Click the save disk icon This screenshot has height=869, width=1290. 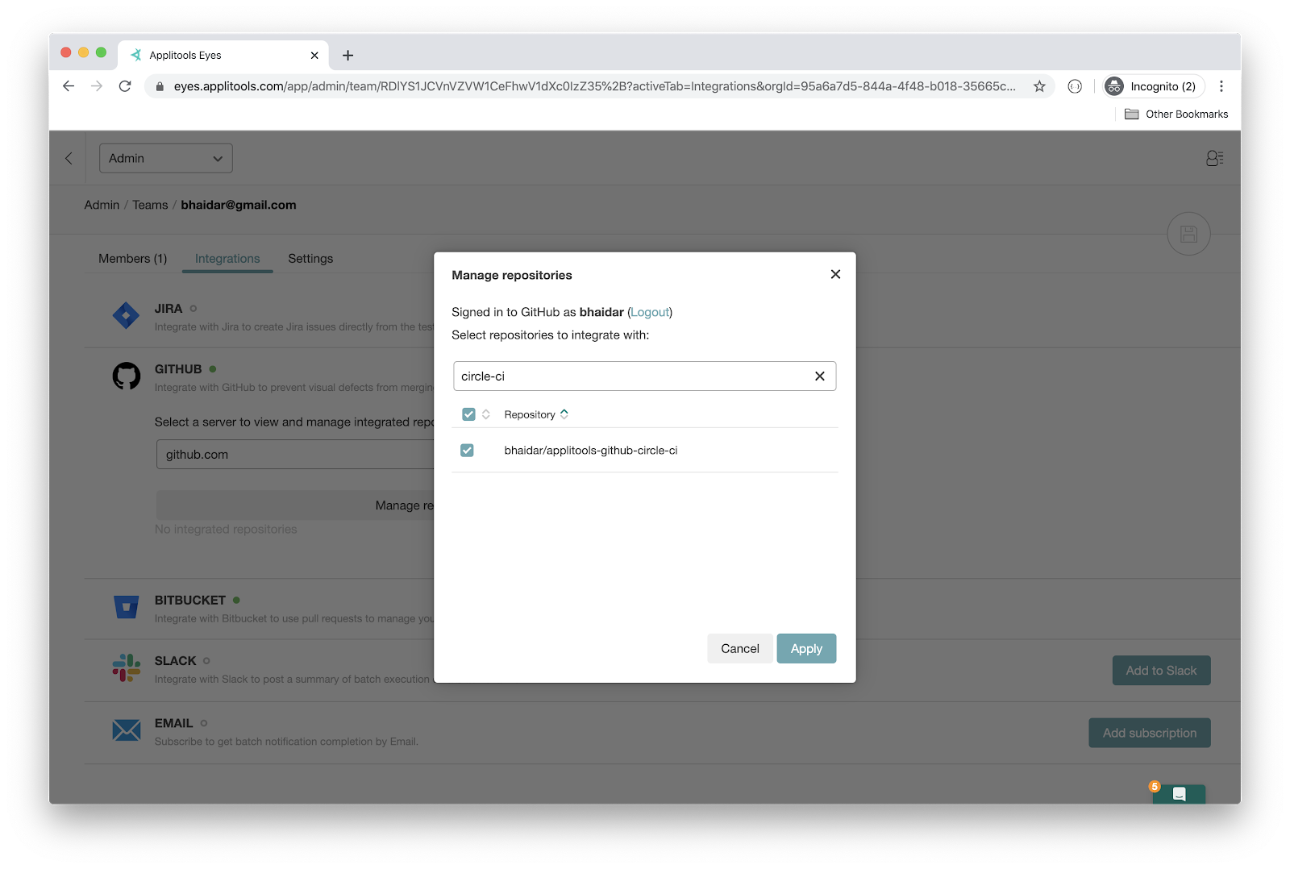tap(1188, 234)
